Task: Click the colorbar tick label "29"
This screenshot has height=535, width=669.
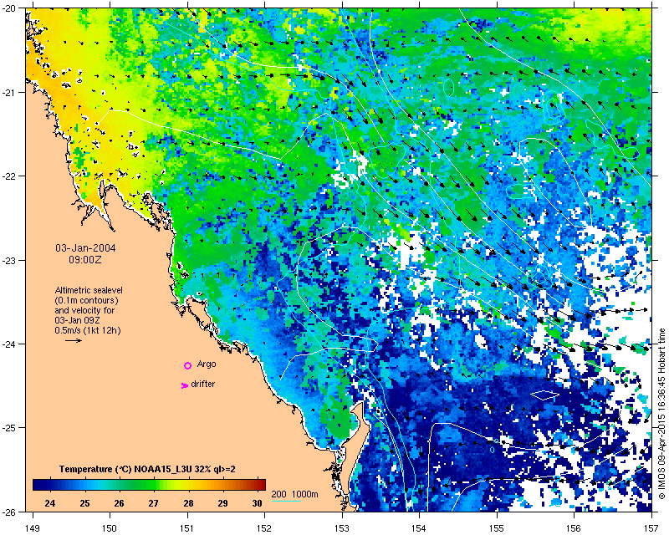Action: 222,503
